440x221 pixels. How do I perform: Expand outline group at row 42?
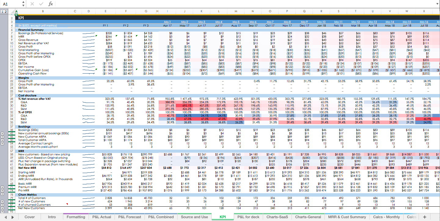tap(2, 133)
